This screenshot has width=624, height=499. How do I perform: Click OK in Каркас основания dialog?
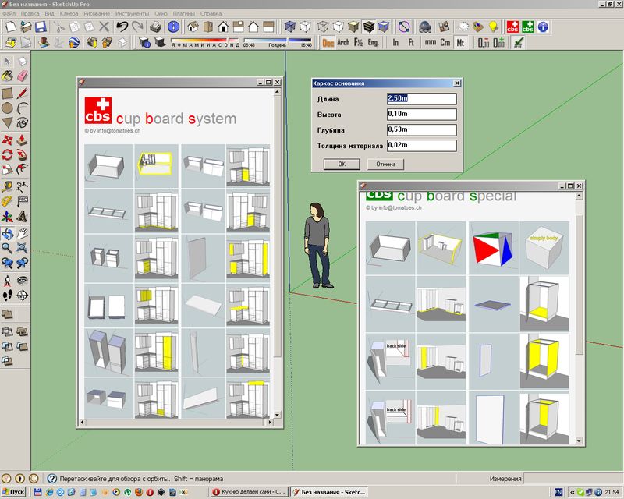coord(342,164)
